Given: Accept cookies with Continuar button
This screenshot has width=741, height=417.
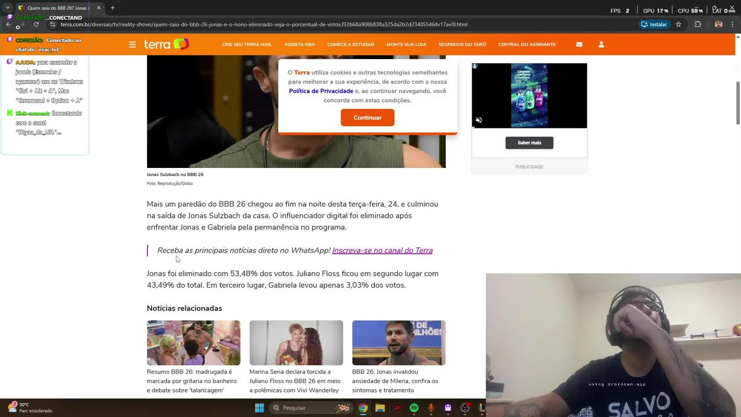Looking at the screenshot, I should point(368,118).
